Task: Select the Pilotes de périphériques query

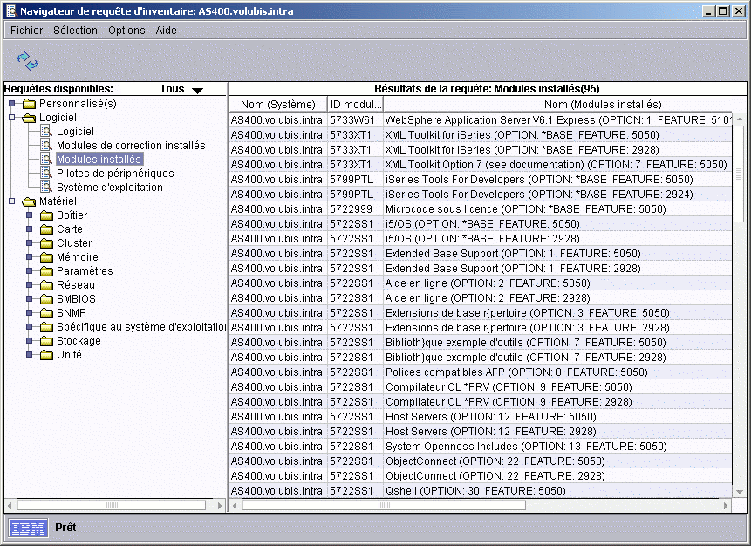Action: pos(115,173)
